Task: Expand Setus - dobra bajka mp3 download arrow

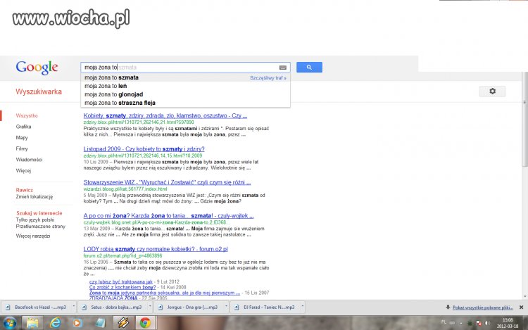Action: 150,307
